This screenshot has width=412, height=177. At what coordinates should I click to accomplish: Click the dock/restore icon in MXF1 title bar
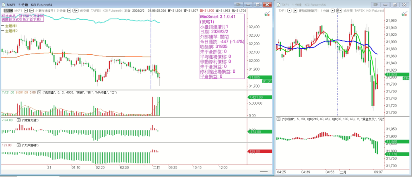click(x=239, y=4)
